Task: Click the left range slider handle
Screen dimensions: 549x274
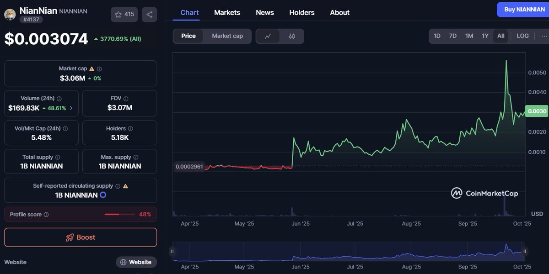Action: coord(172,251)
